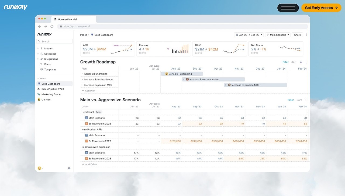Click the browser forward arrow
The width and height of the screenshot is (345, 196).
(x=46, y=26)
